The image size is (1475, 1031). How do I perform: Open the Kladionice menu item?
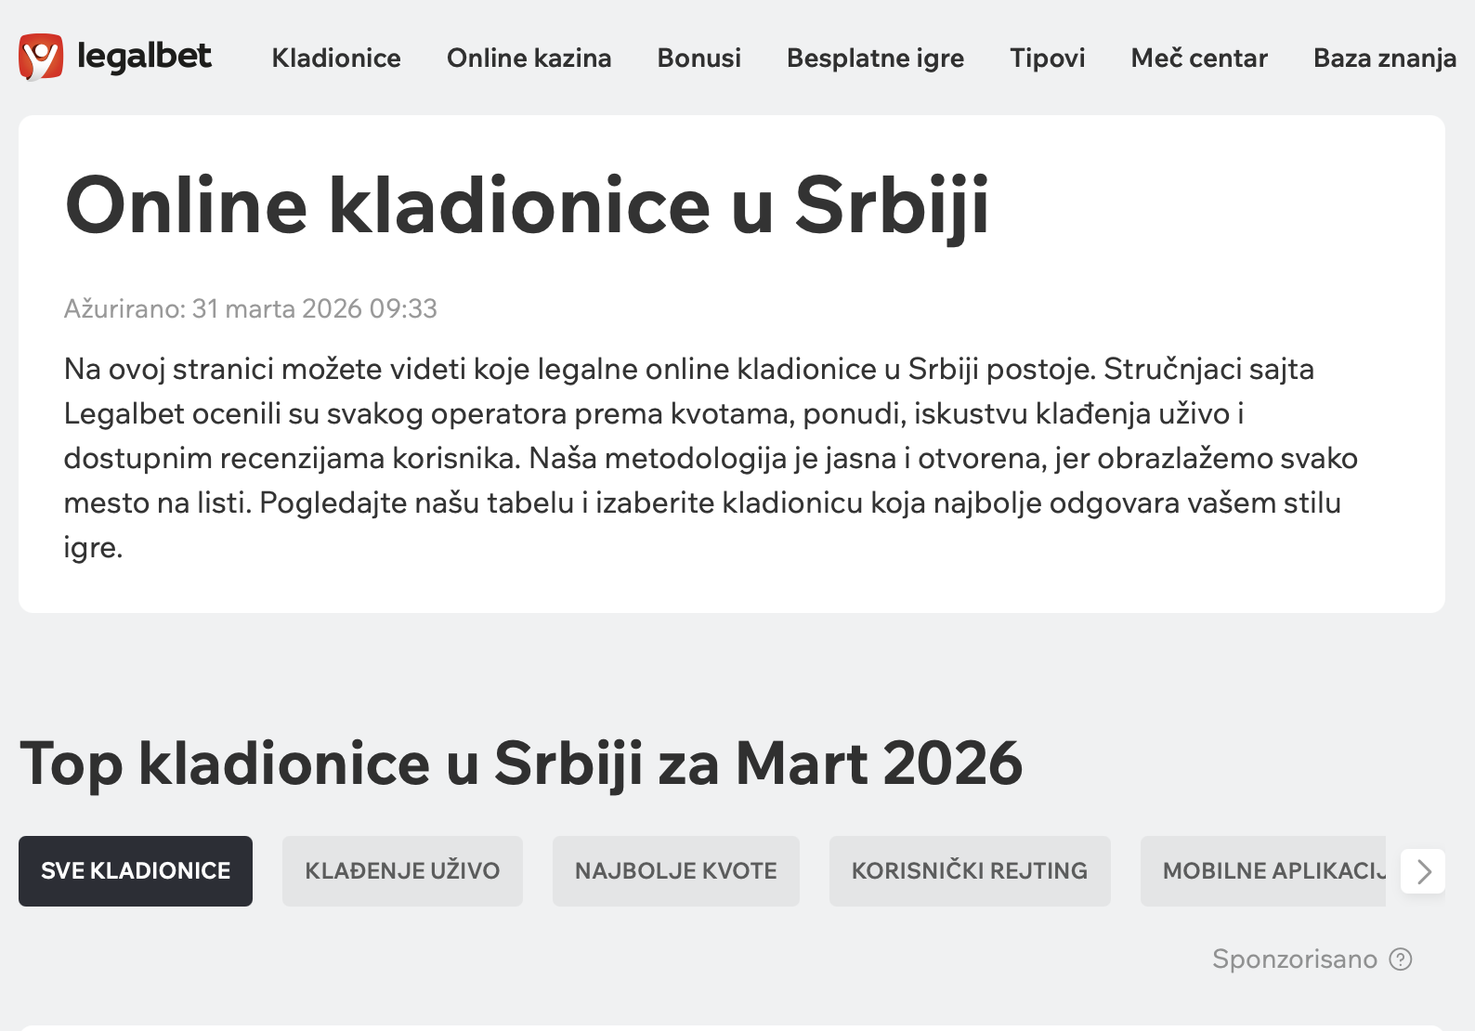click(x=336, y=58)
